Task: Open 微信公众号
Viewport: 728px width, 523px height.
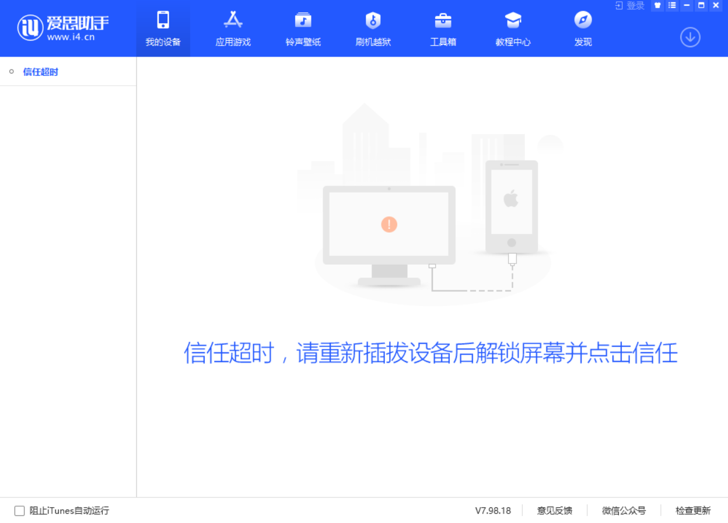Action: tap(624, 510)
